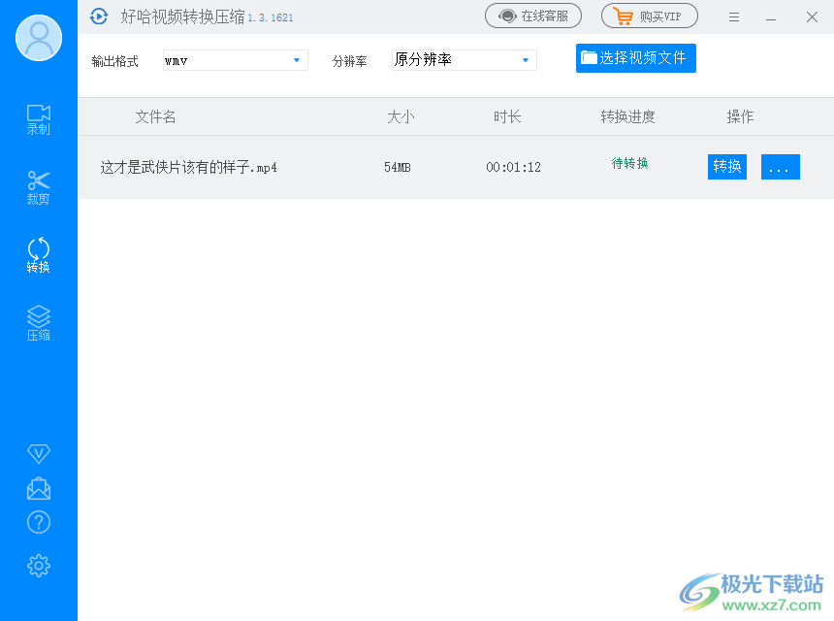The height and width of the screenshot is (621, 834).
Task: Click the 54MB size value
Action: pyautogui.click(x=398, y=168)
